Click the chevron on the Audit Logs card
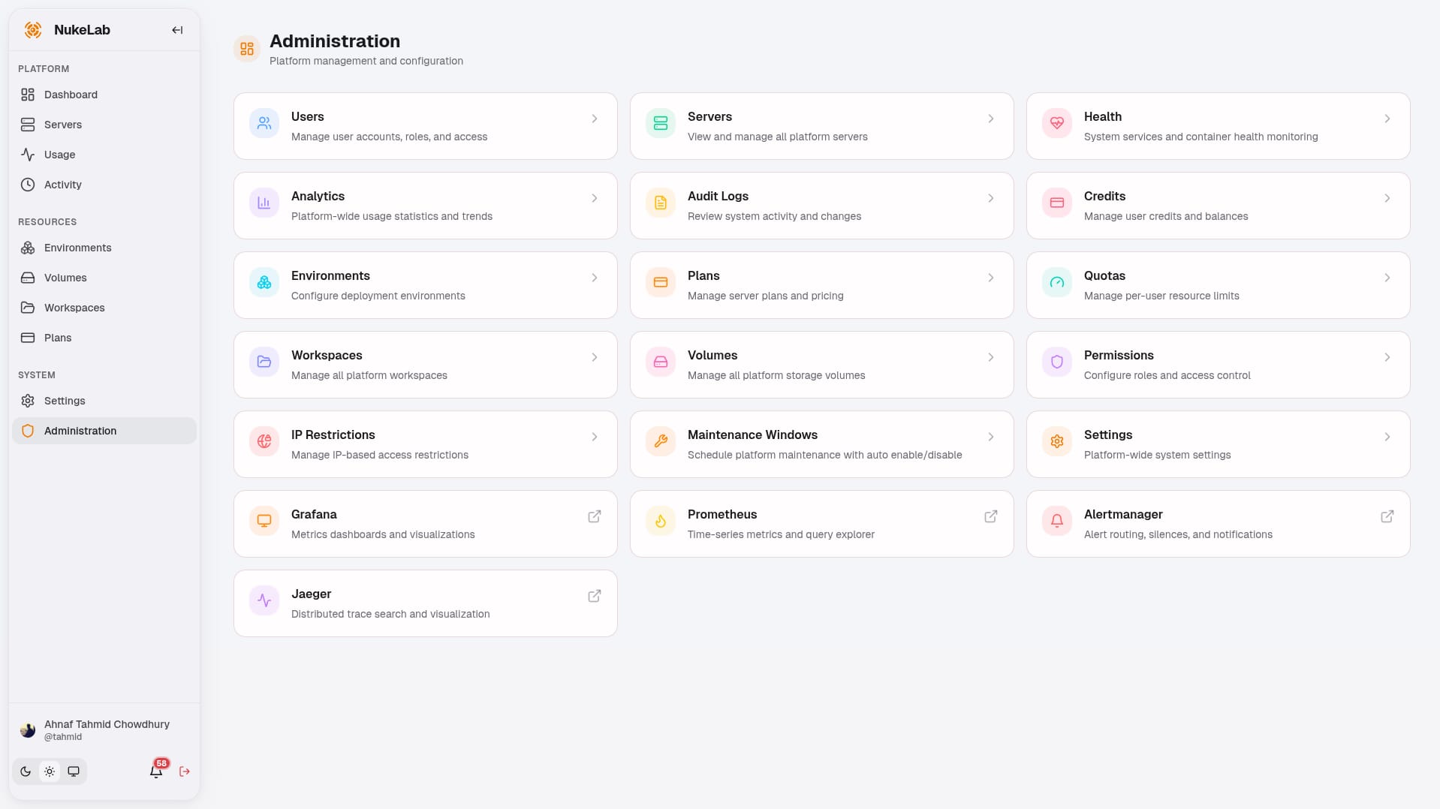1440x809 pixels. (991, 198)
